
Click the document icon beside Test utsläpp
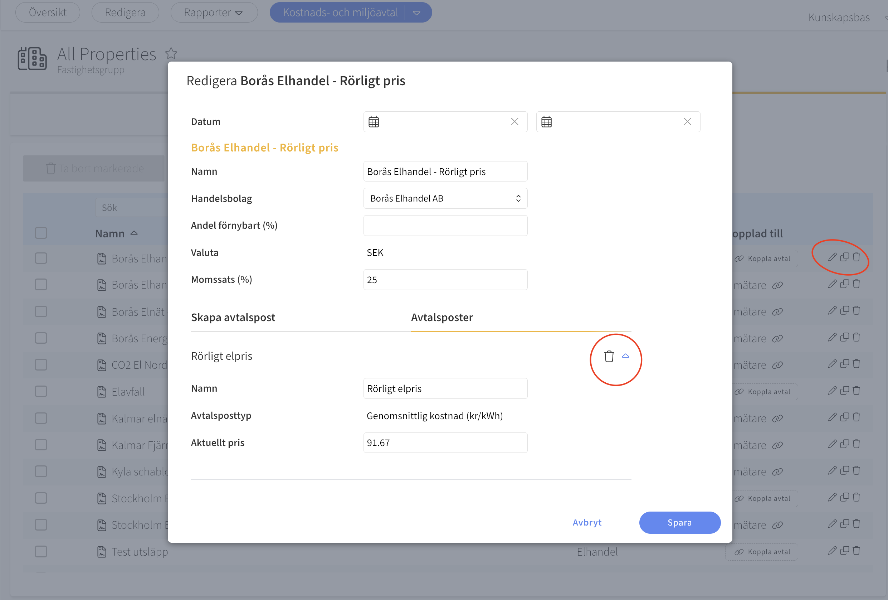pyautogui.click(x=102, y=552)
